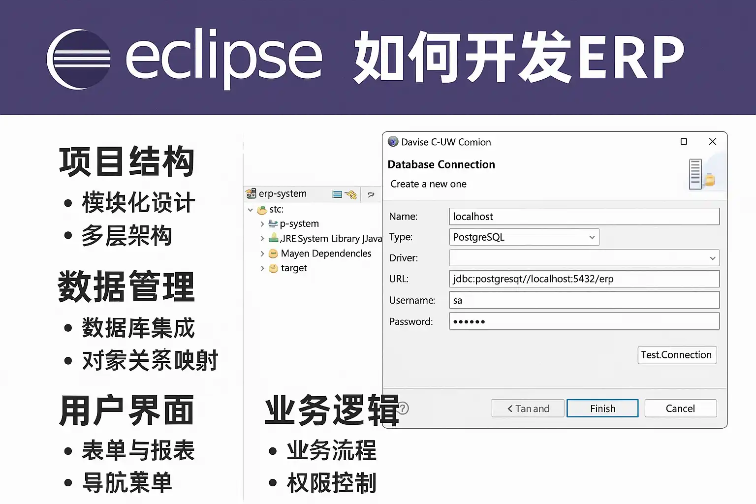Expand the p-system tree node
This screenshot has height=504, width=756.
[x=262, y=224]
